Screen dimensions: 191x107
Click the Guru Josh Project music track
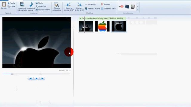(x=102, y=18)
